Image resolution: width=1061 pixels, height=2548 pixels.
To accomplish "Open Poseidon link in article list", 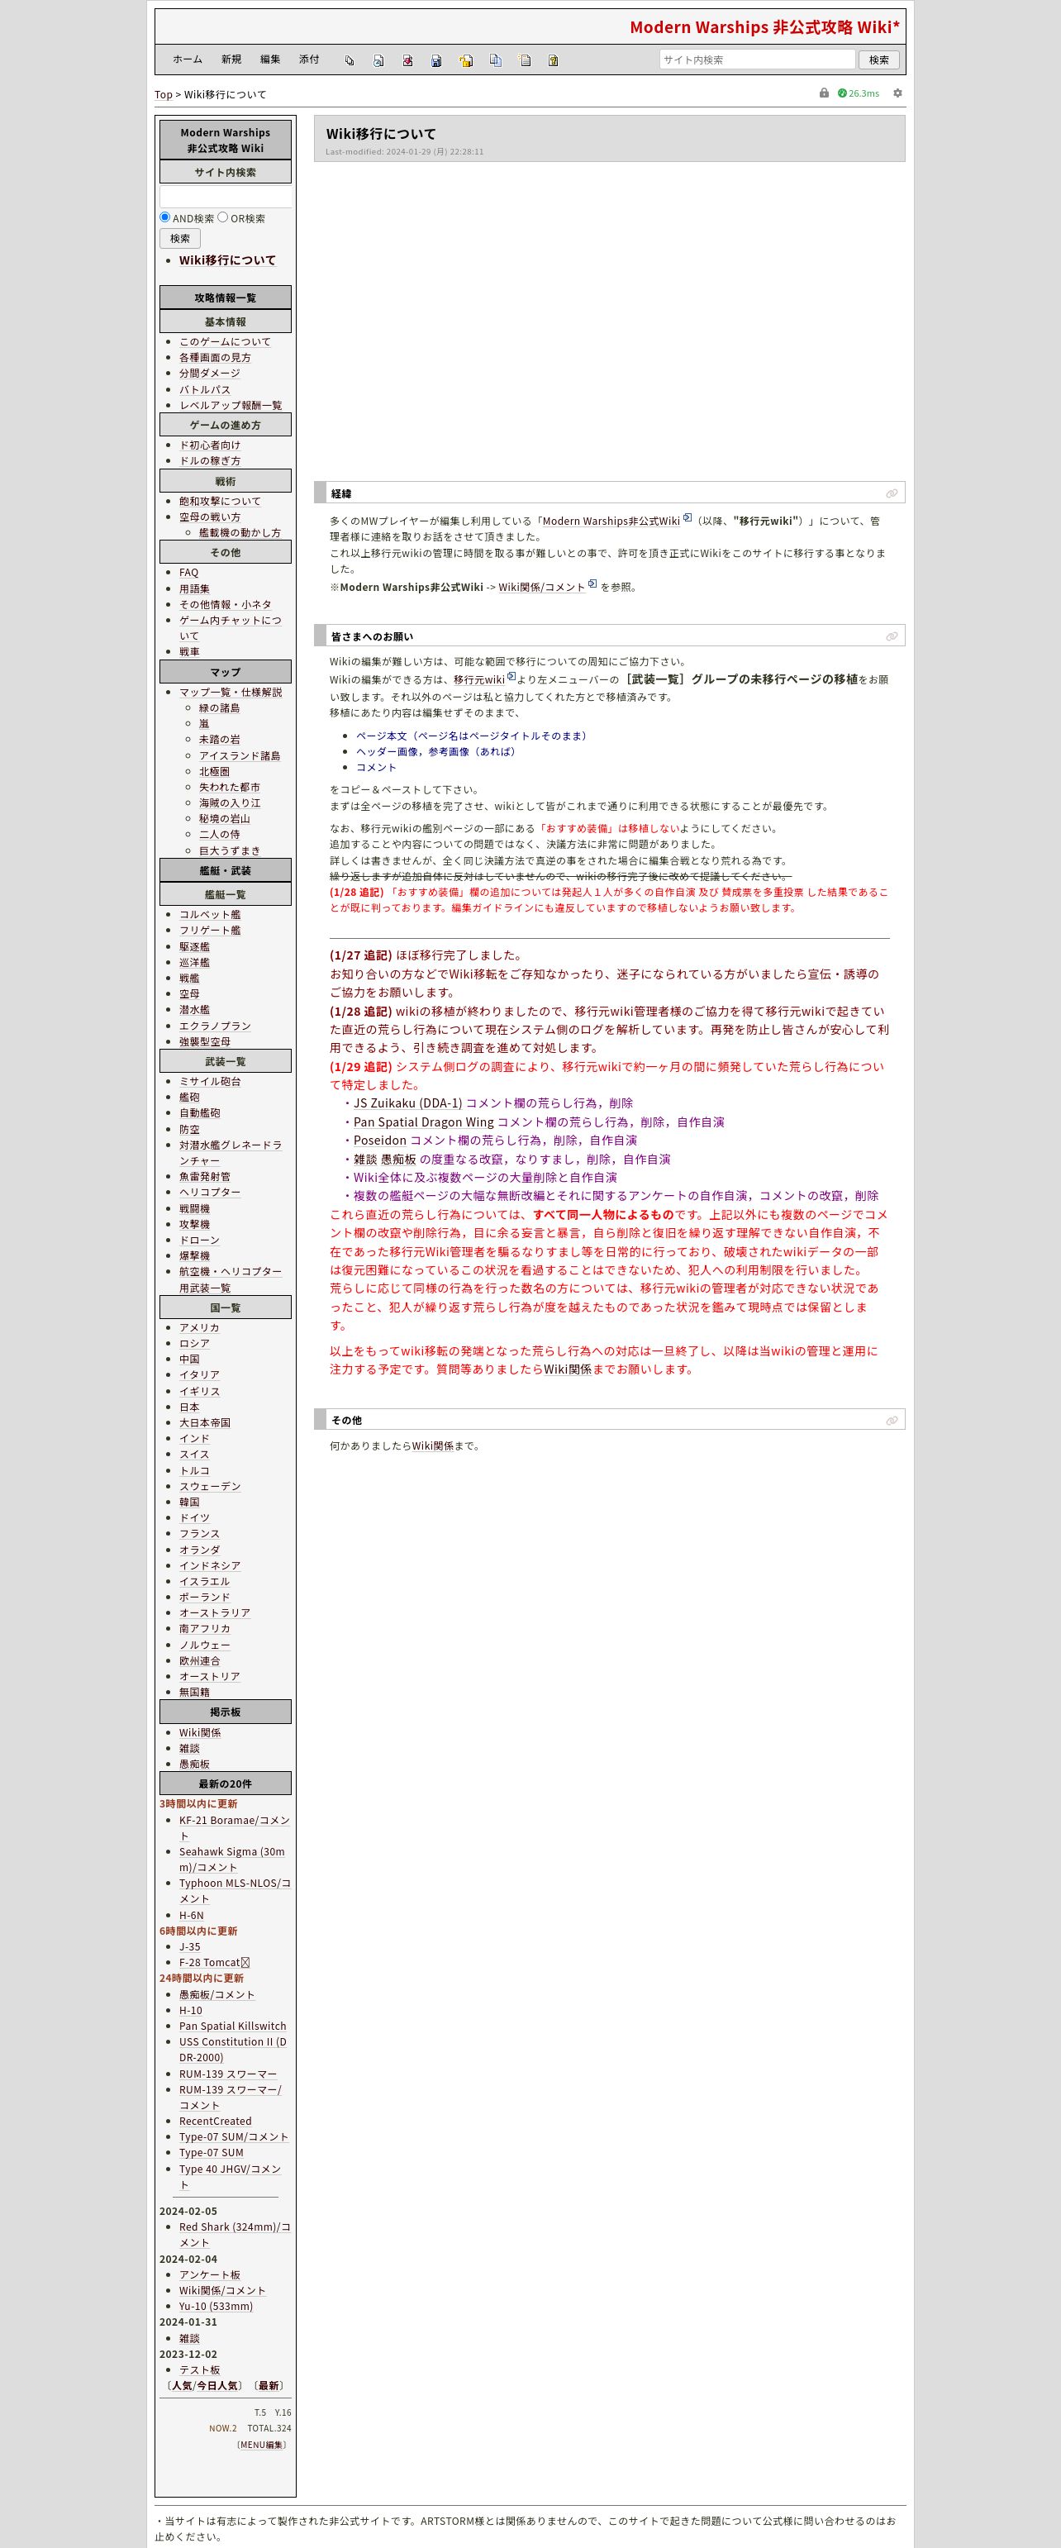I will (x=380, y=1140).
